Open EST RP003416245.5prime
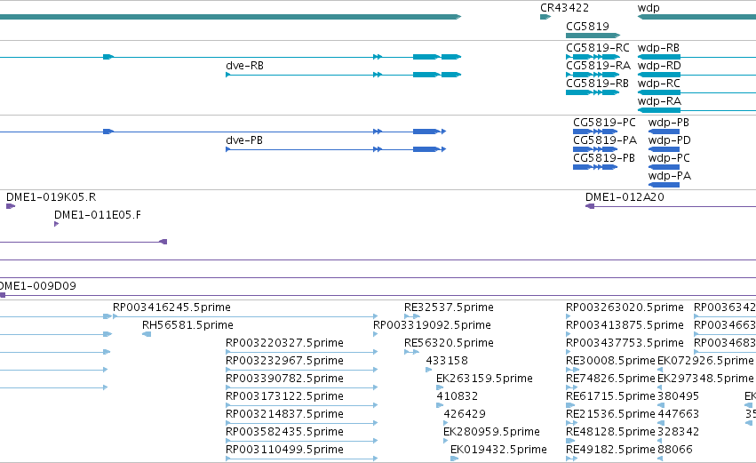Image resolution: width=756 pixels, height=463 pixels. coord(171,307)
